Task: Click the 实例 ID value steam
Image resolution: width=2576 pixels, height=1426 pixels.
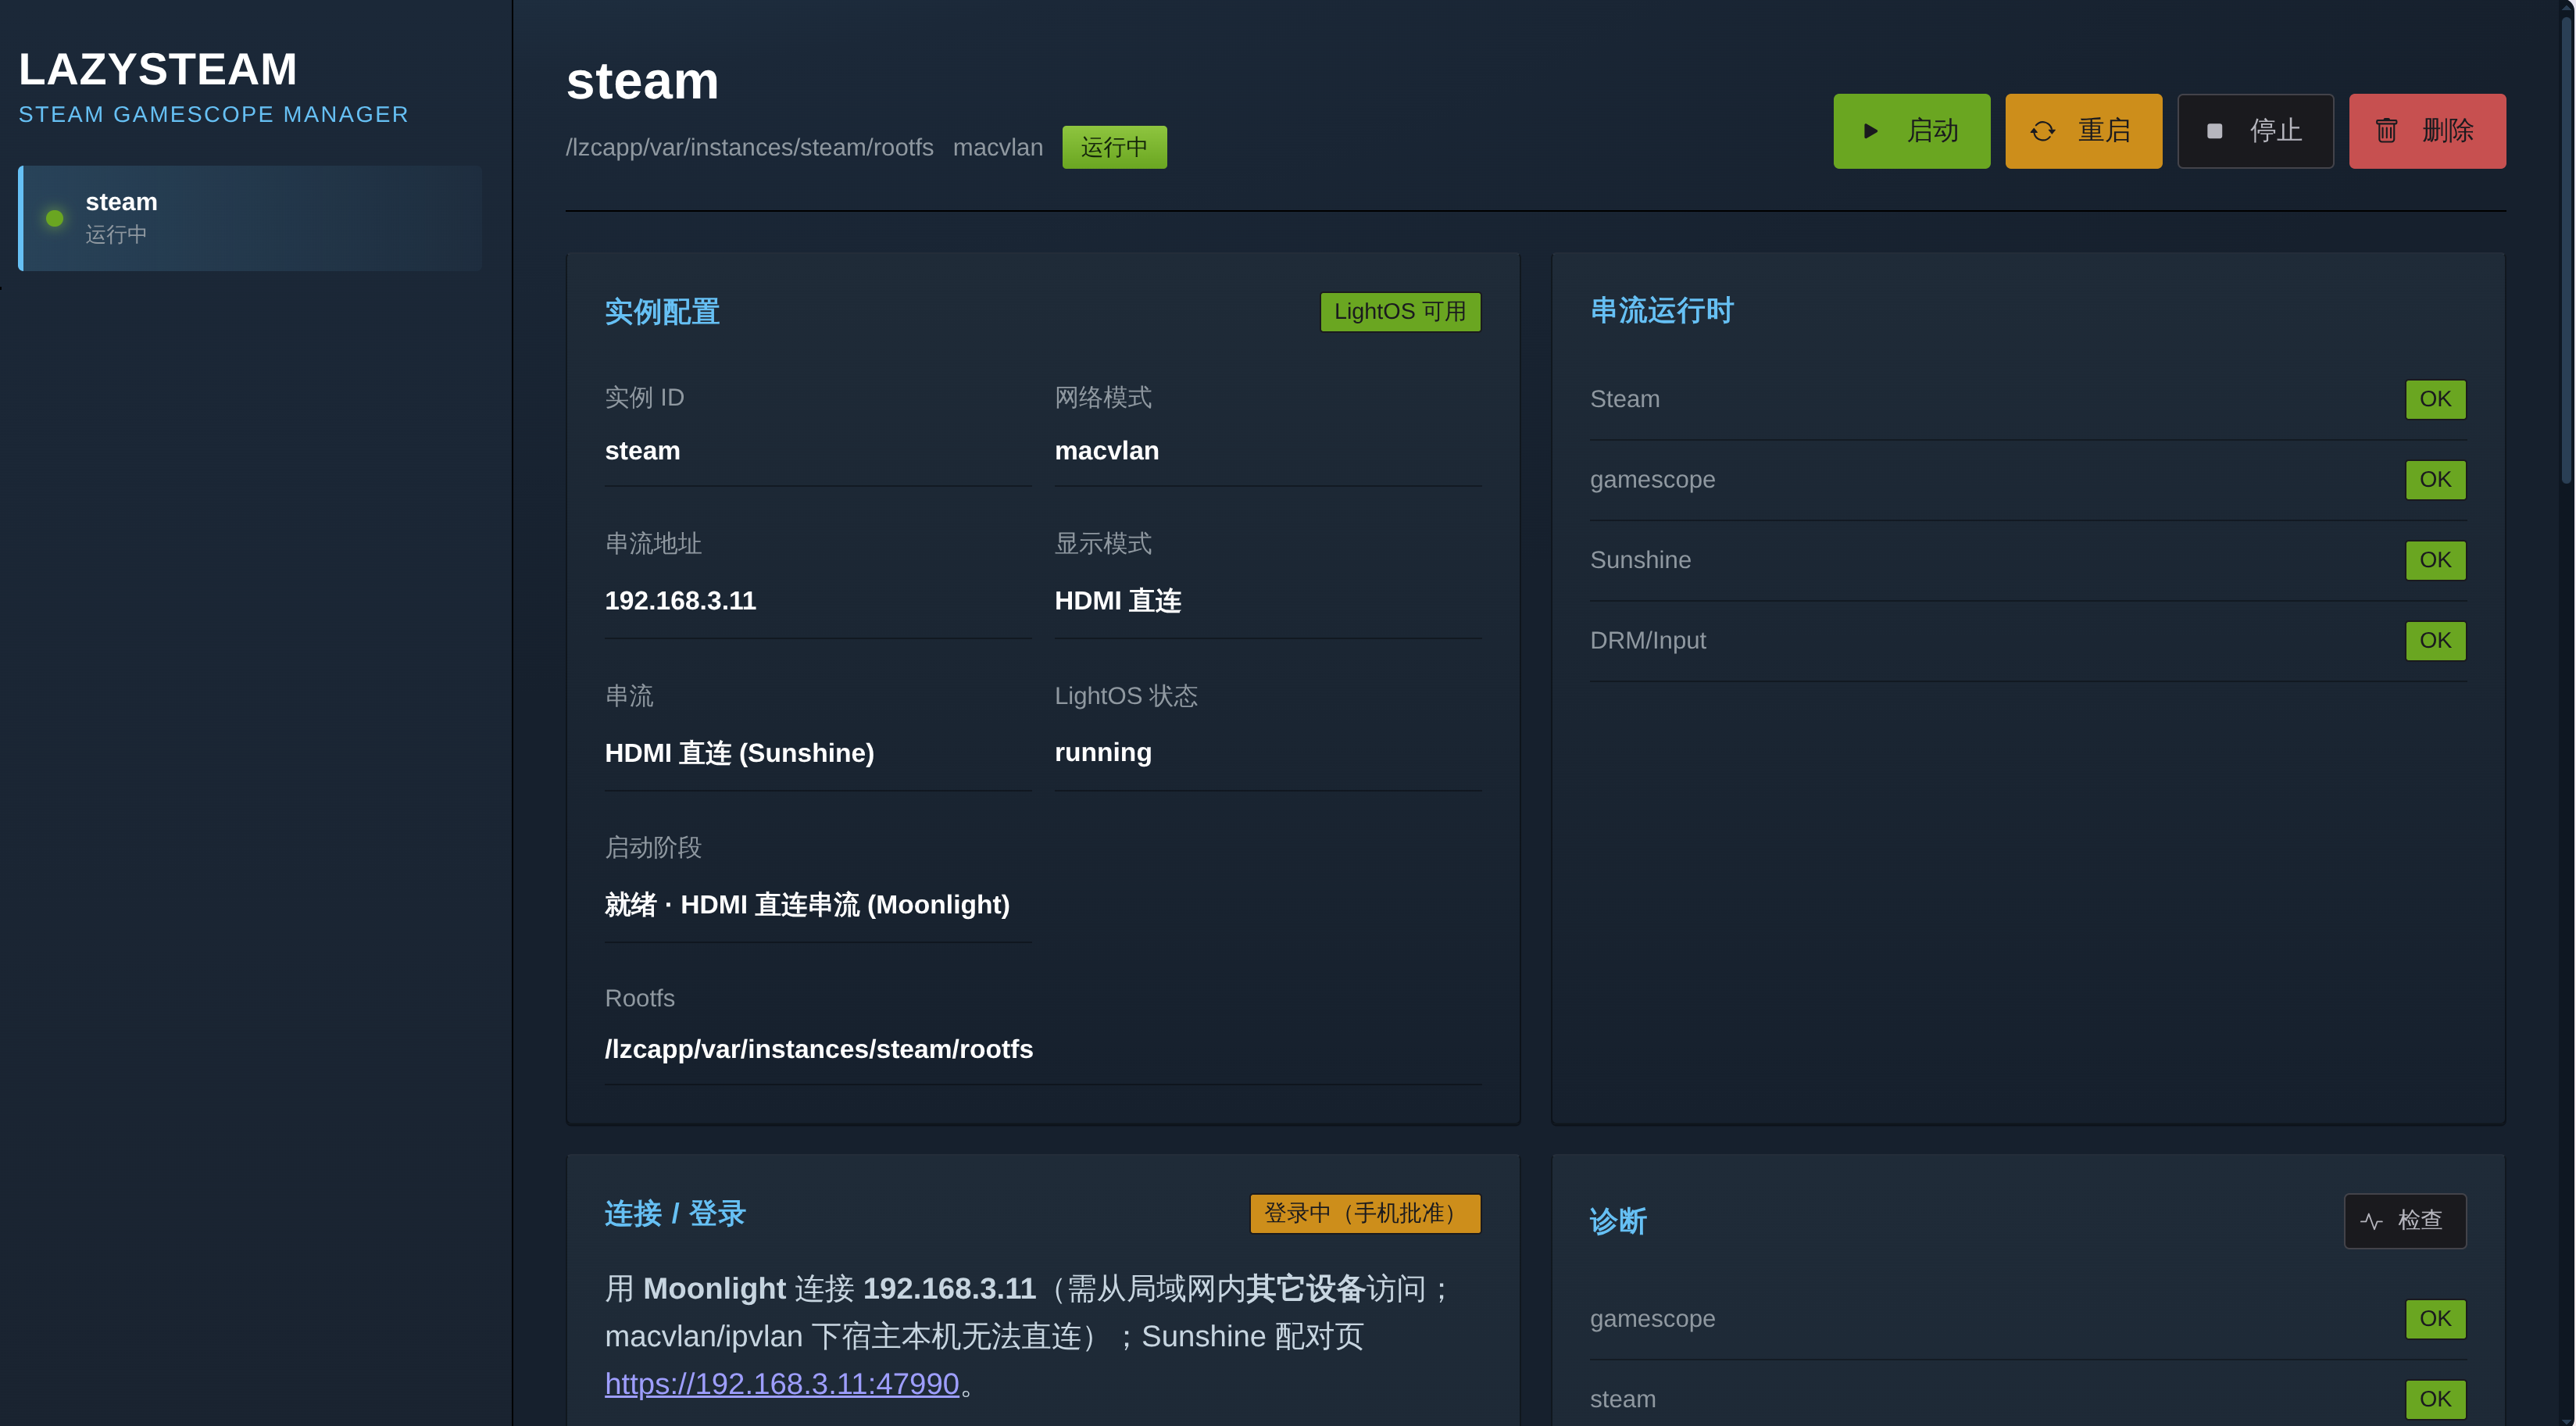Action: click(x=642, y=451)
